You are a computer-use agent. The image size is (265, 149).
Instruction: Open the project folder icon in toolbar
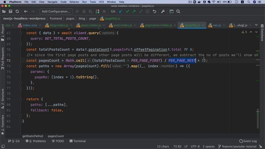4,12
